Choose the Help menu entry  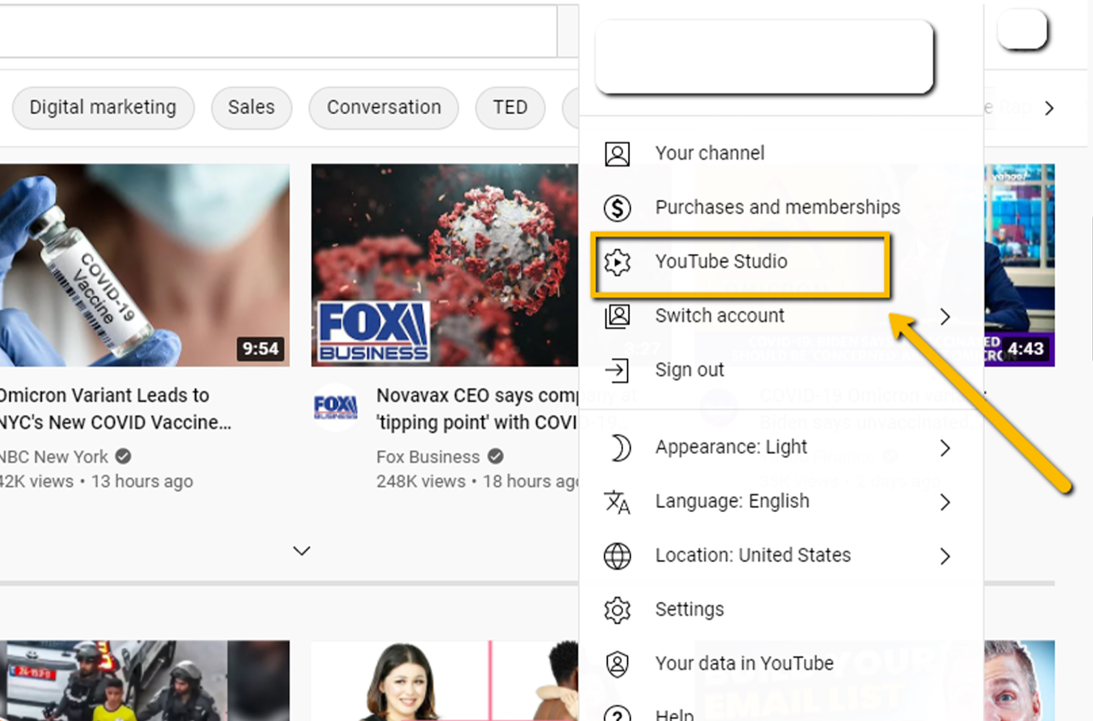(x=781, y=707)
